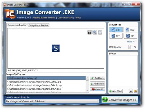Screen dimensions: 145x109
Task: Click the empty Effects list box
Action: (x=123, y=72)
